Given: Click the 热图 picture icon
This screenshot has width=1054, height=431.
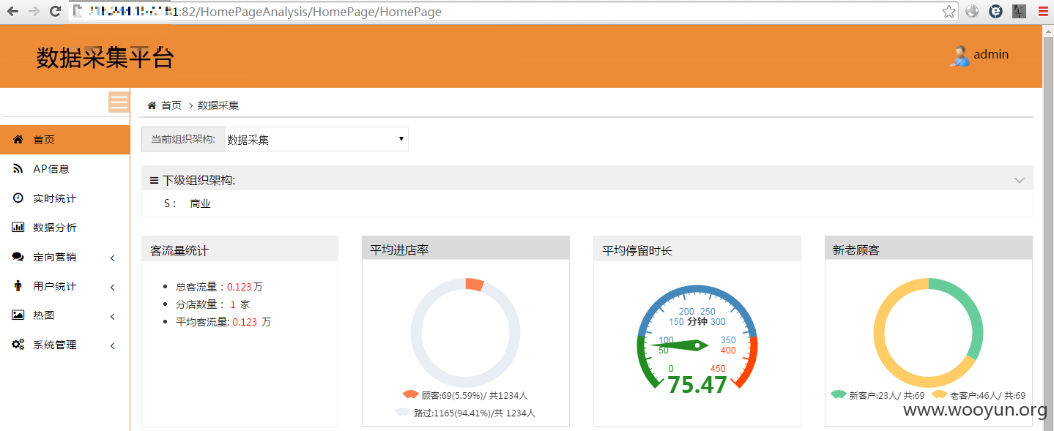Looking at the screenshot, I should [18, 315].
